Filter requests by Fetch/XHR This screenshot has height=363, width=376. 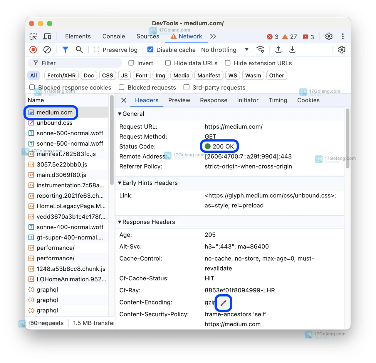coord(61,76)
